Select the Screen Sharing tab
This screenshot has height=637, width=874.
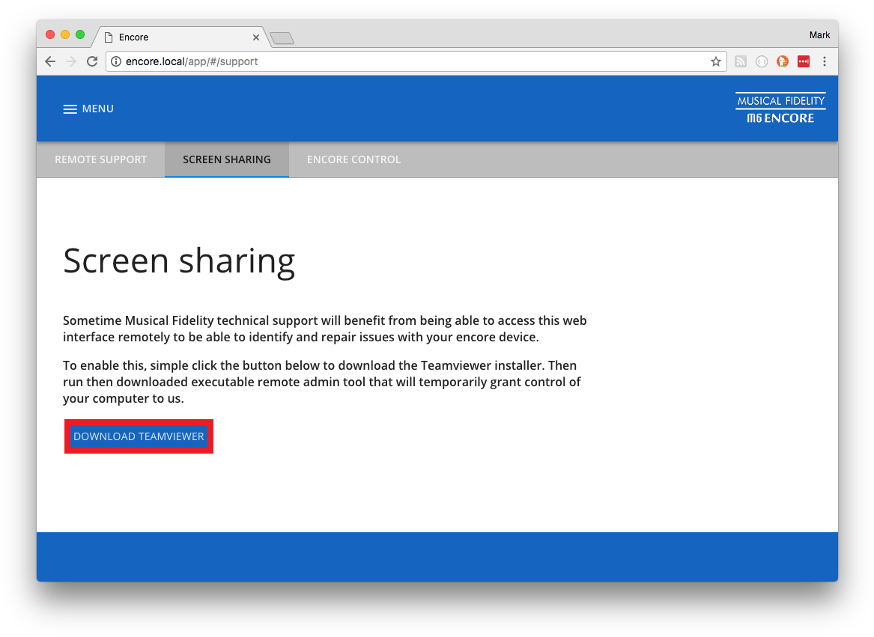coord(226,159)
